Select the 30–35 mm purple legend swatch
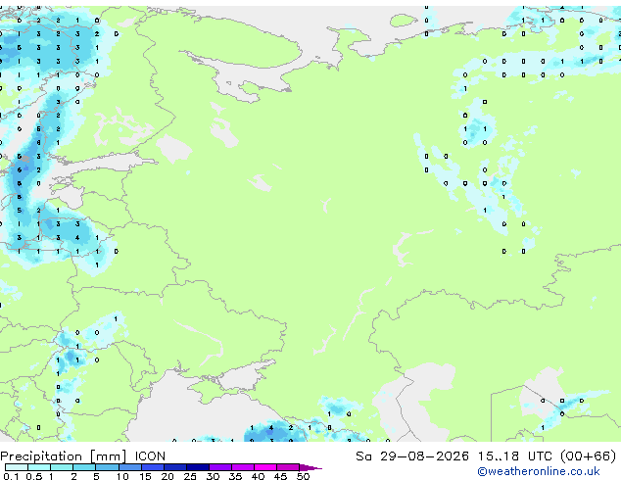Image resolution: width=621 pixels, height=480 pixels. click(220, 467)
